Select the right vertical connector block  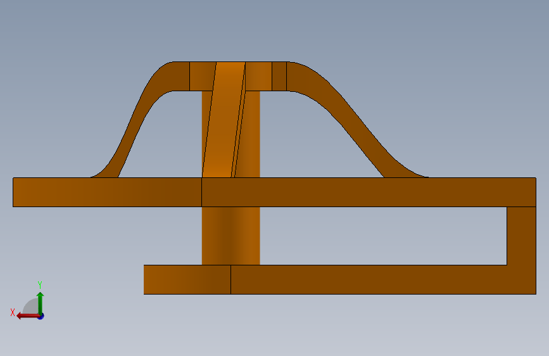click(x=521, y=236)
